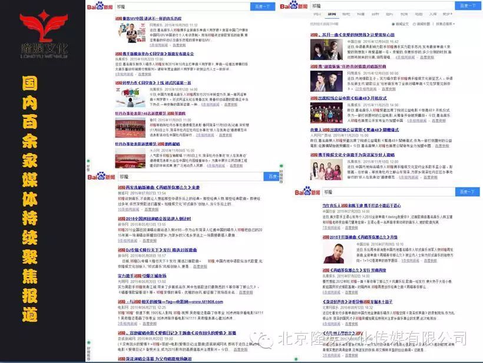The width and height of the screenshot is (483, 363).
Task: Open the 百度快照 link under the 2015年05月13日 result
Action: click(150, 241)
